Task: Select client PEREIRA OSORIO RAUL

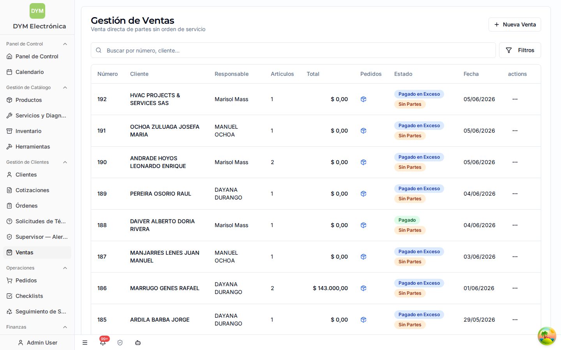Action: [161, 194]
